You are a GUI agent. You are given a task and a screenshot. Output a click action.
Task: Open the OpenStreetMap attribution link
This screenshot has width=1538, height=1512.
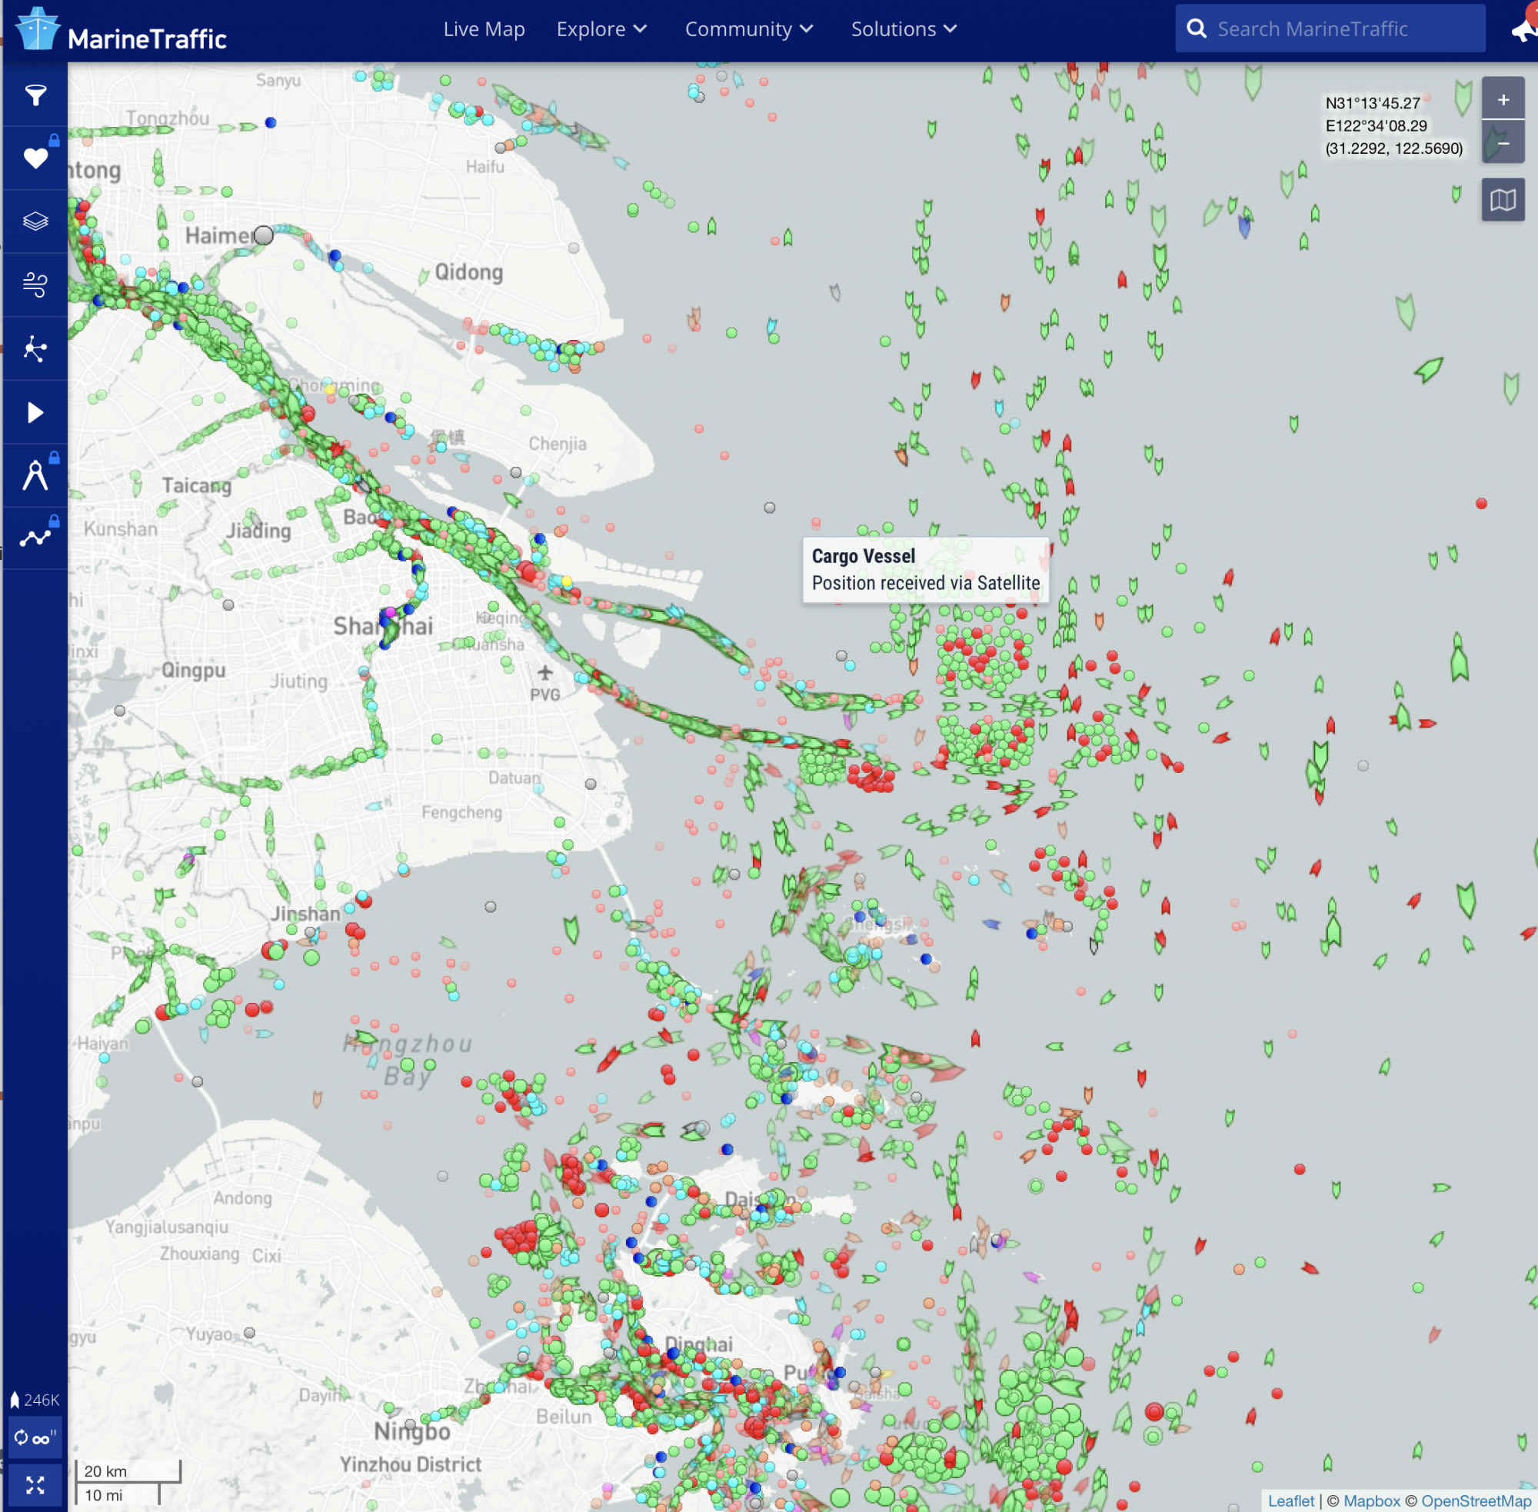coord(1475,1500)
